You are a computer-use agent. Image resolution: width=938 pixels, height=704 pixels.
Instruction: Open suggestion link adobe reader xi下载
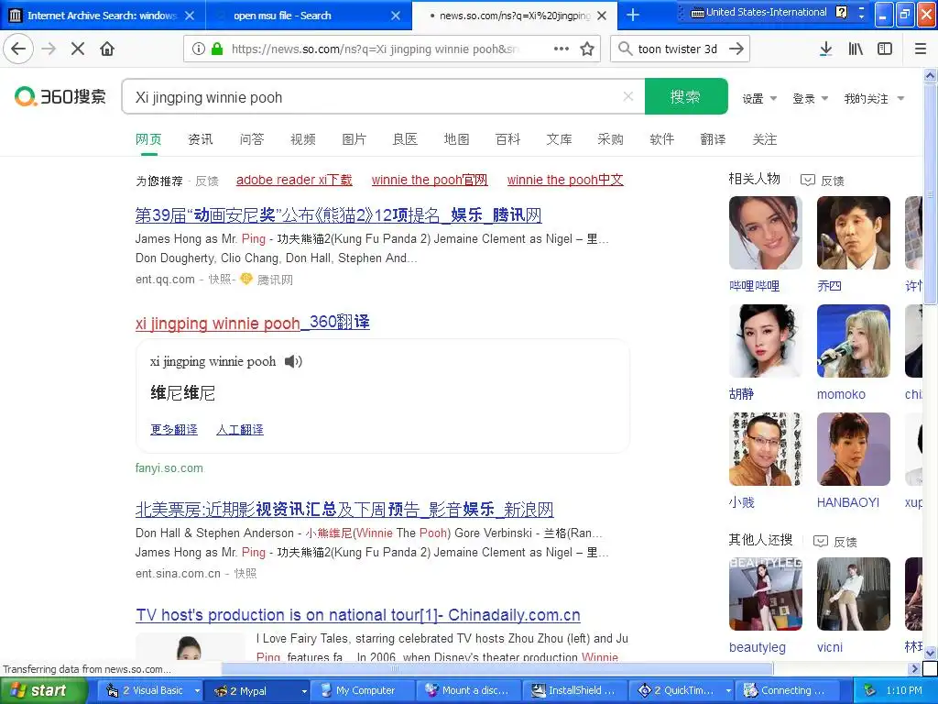(294, 180)
